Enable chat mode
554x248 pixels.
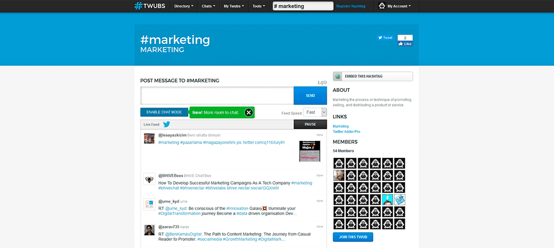[164, 112]
